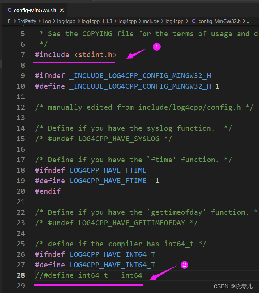Open the include breadcrumb folder

tap(151, 21)
